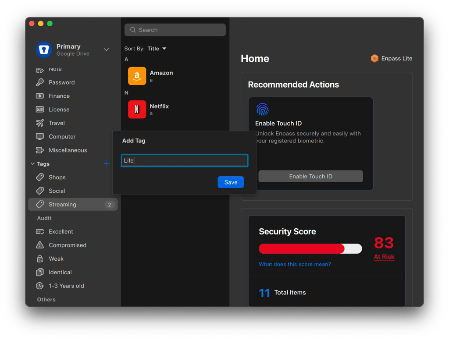Click the Enpass Lite label
The width and height of the screenshot is (449, 340).
point(396,58)
